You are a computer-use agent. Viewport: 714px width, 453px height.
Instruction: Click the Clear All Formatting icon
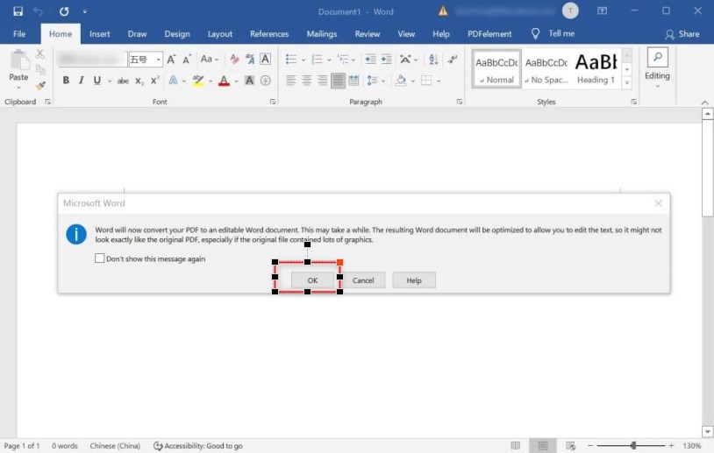pyautogui.click(x=234, y=59)
